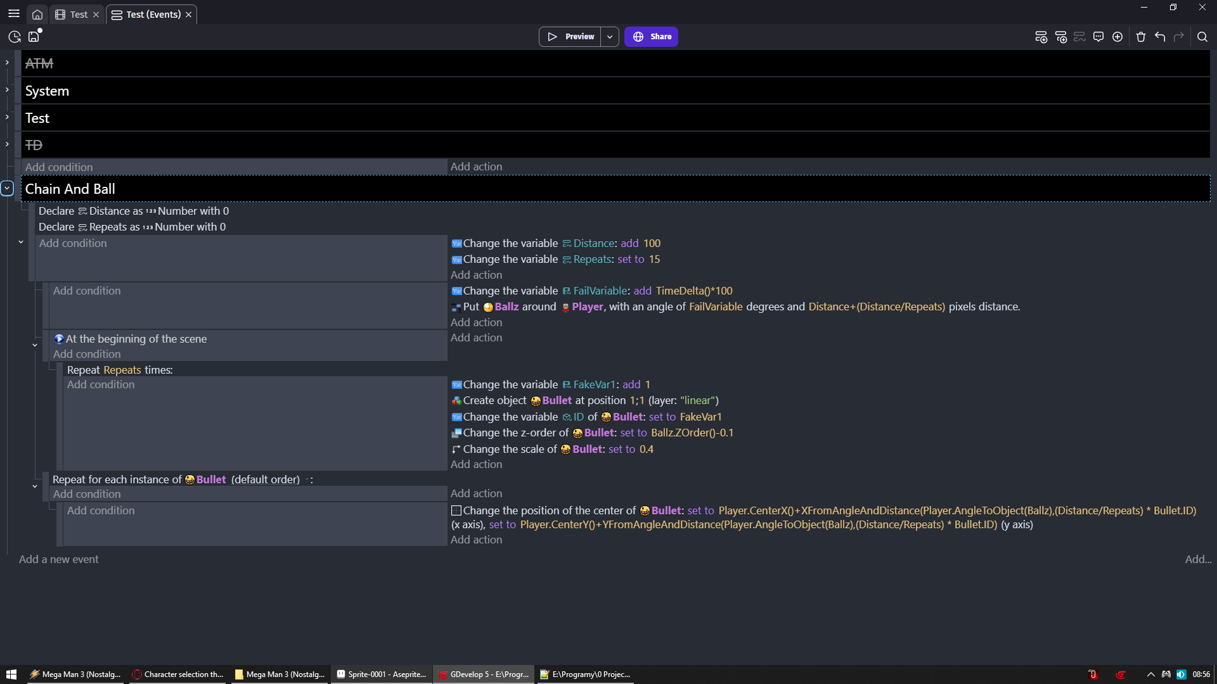Click the add sub-event toolbar icon

pyautogui.click(x=1060, y=37)
